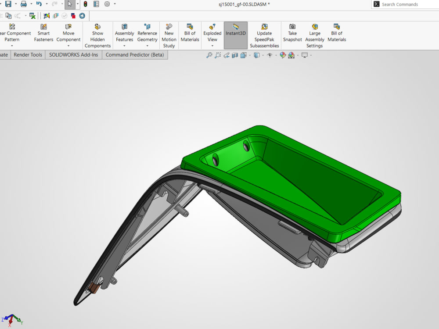Click the XYZ orientation triad
Screen dimensions: 439x329
pos(11,320)
